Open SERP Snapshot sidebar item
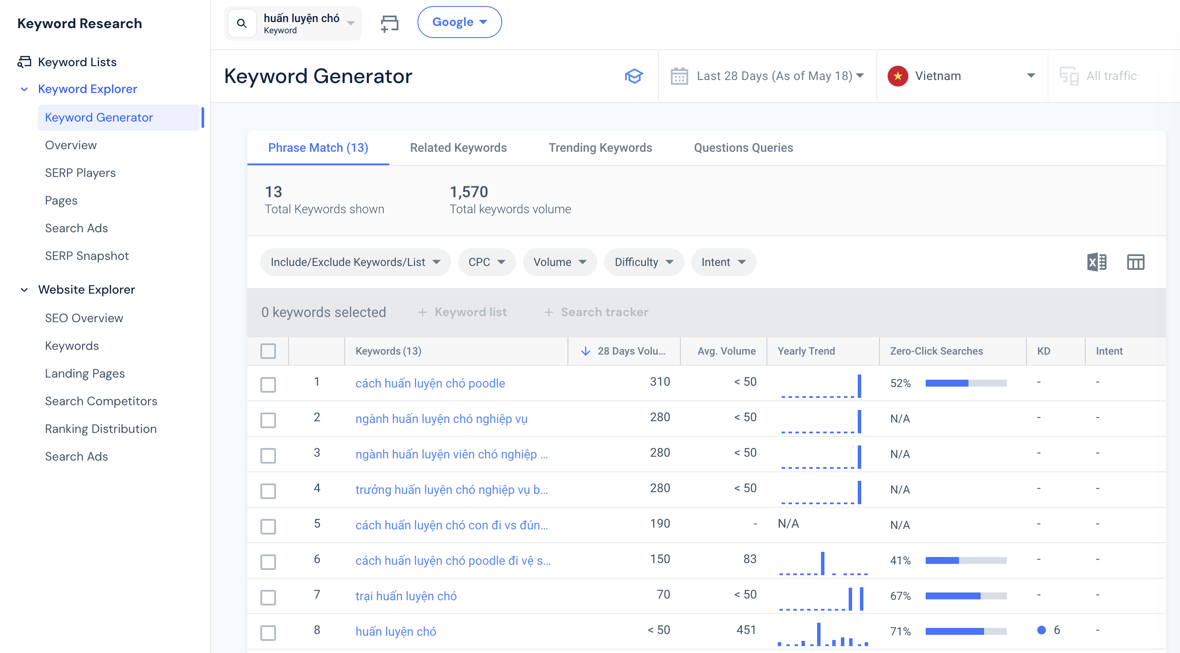 [87, 256]
